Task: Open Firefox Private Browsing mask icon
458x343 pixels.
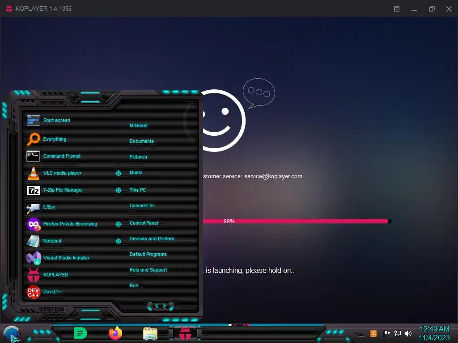Action: [x=33, y=224]
